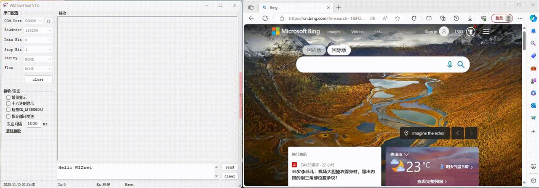Click the Bing search magnifier icon
539x188 pixels.
(461, 64)
